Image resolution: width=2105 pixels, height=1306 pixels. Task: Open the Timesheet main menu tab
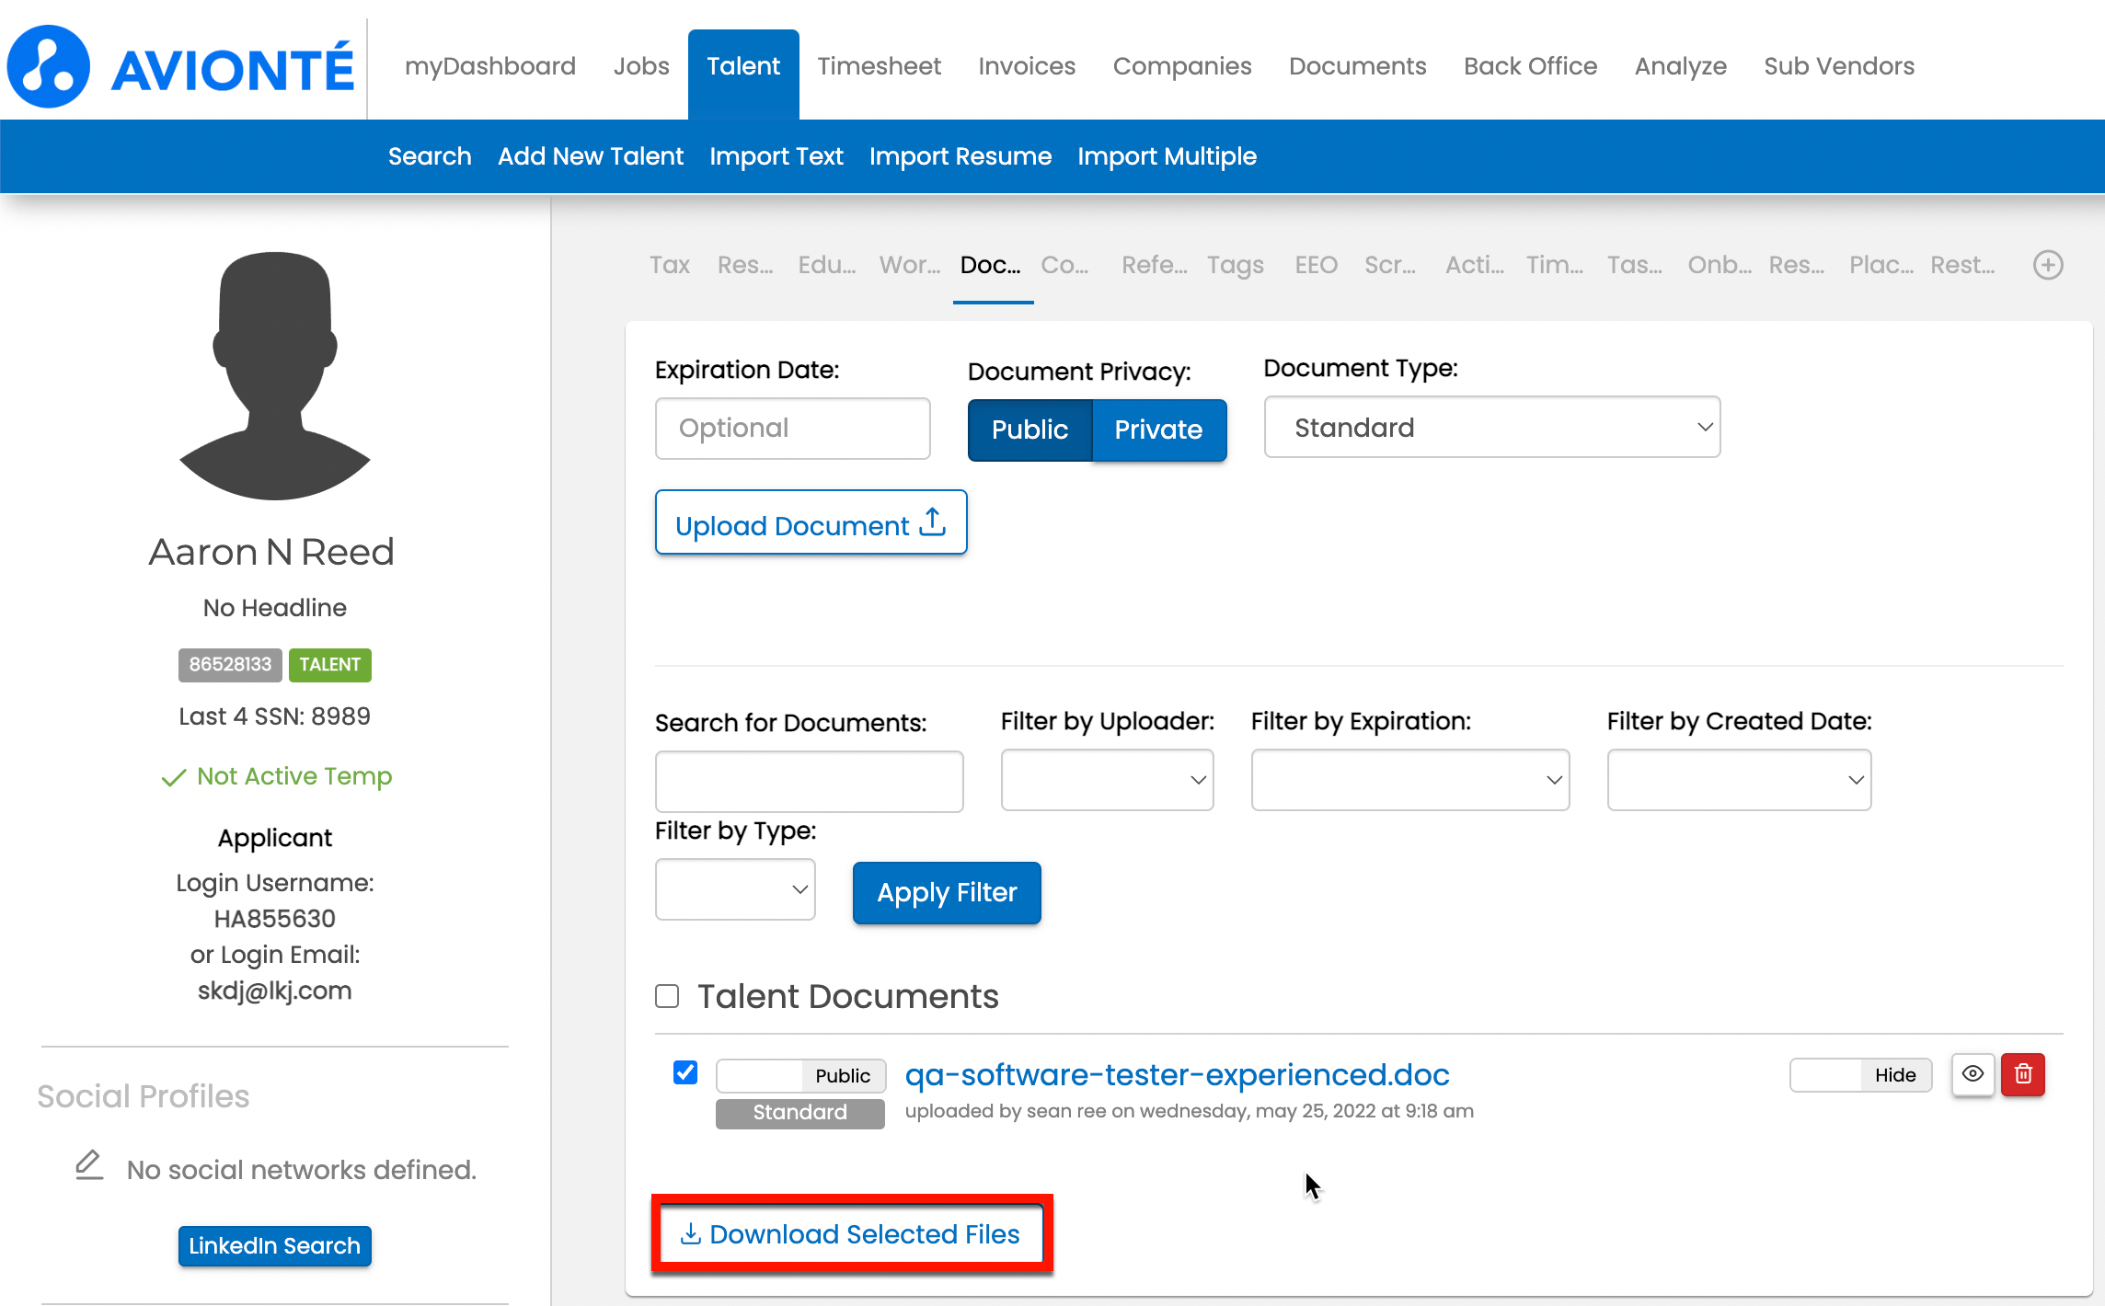coord(879,66)
